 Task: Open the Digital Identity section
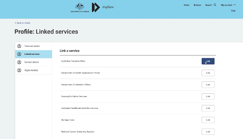coord(33,70)
